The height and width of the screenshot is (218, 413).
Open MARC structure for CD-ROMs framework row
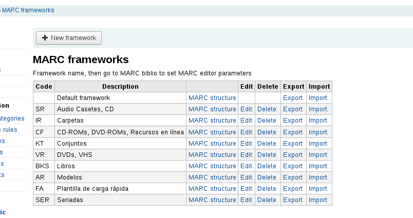tap(212, 132)
